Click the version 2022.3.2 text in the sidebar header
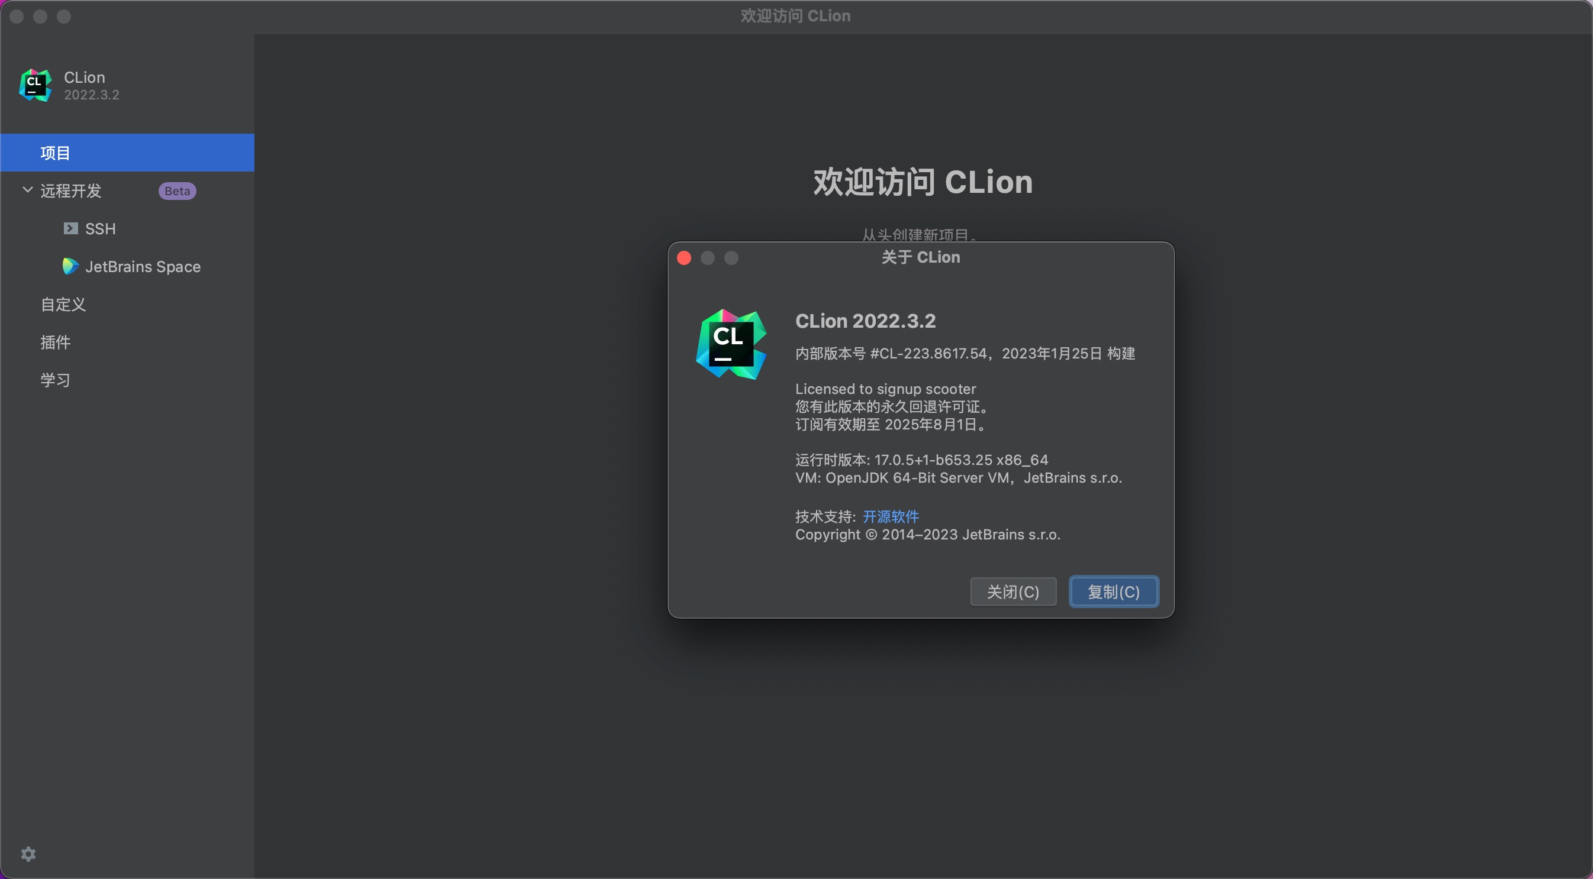The image size is (1593, 879). (x=92, y=95)
